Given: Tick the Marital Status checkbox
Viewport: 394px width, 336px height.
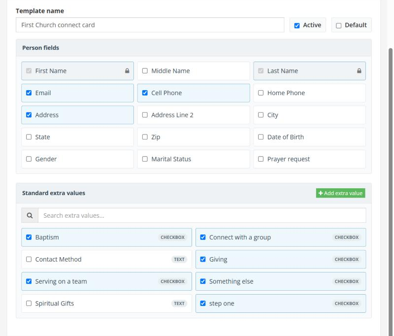Looking at the screenshot, I should 145,159.
